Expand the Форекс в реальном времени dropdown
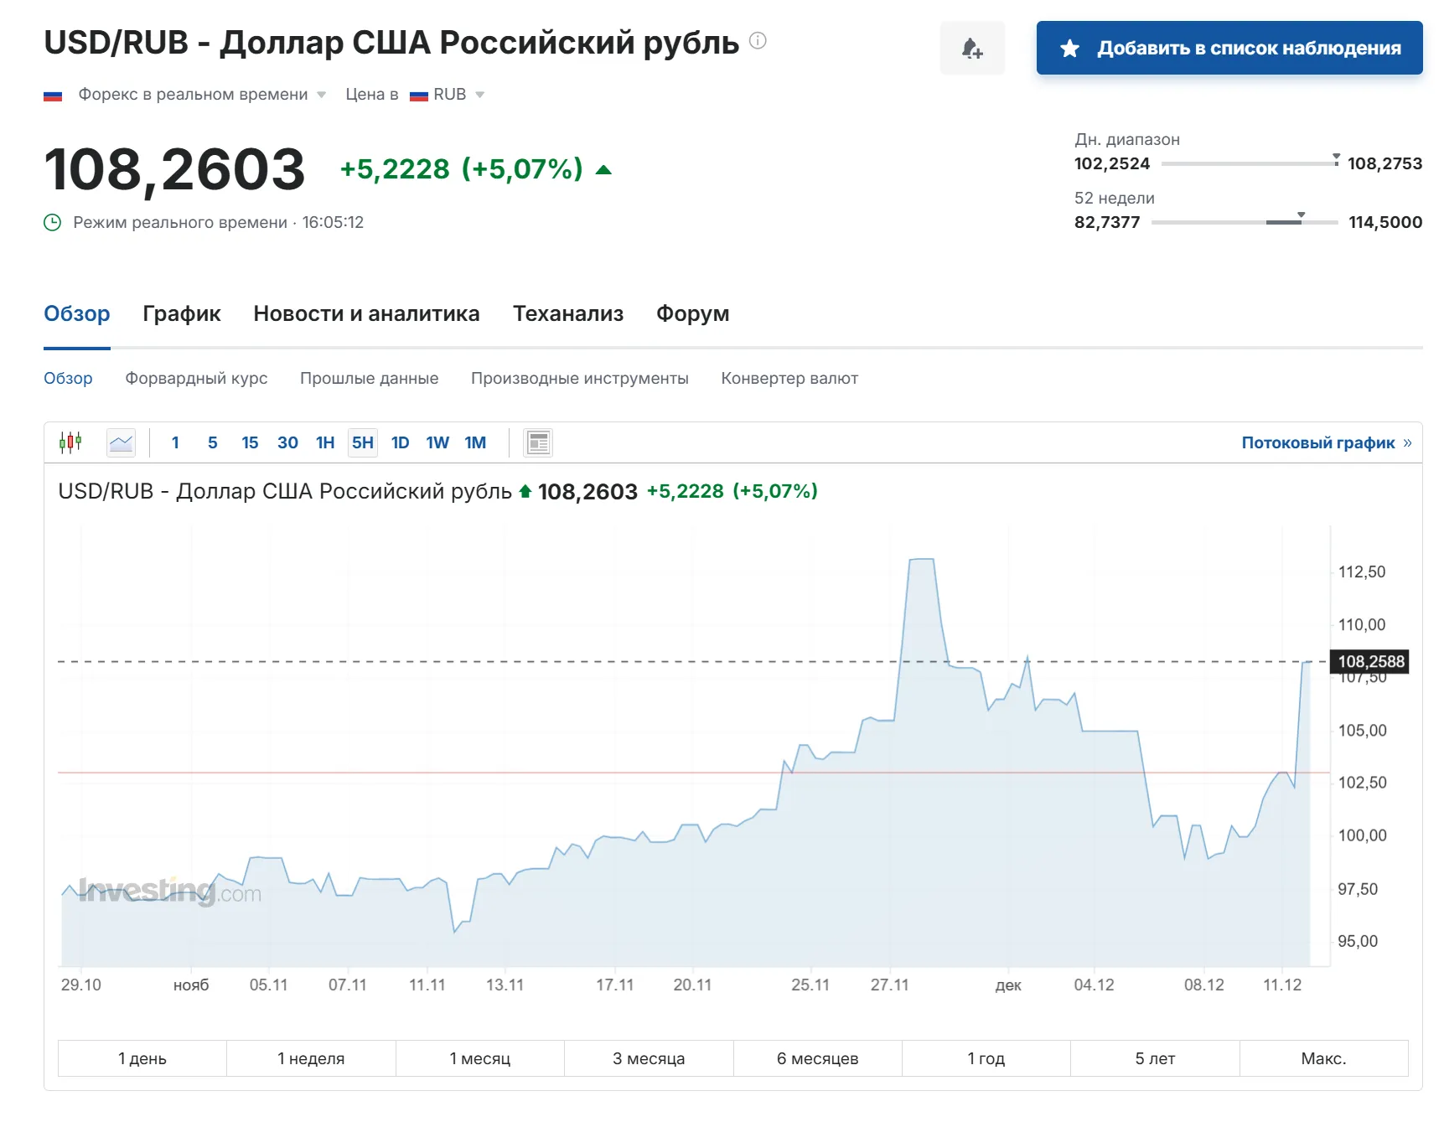This screenshot has height=1122, width=1444. tap(321, 95)
